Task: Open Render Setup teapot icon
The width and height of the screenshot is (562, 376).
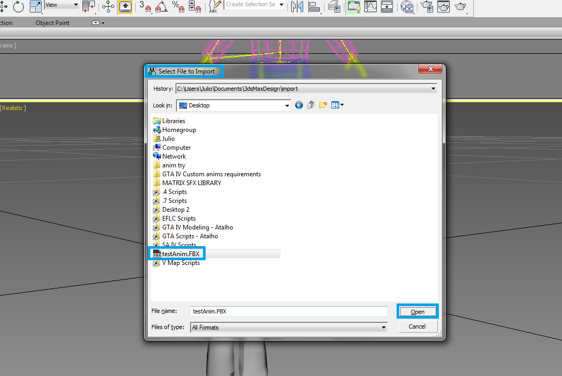Action: tap(426, 6)
